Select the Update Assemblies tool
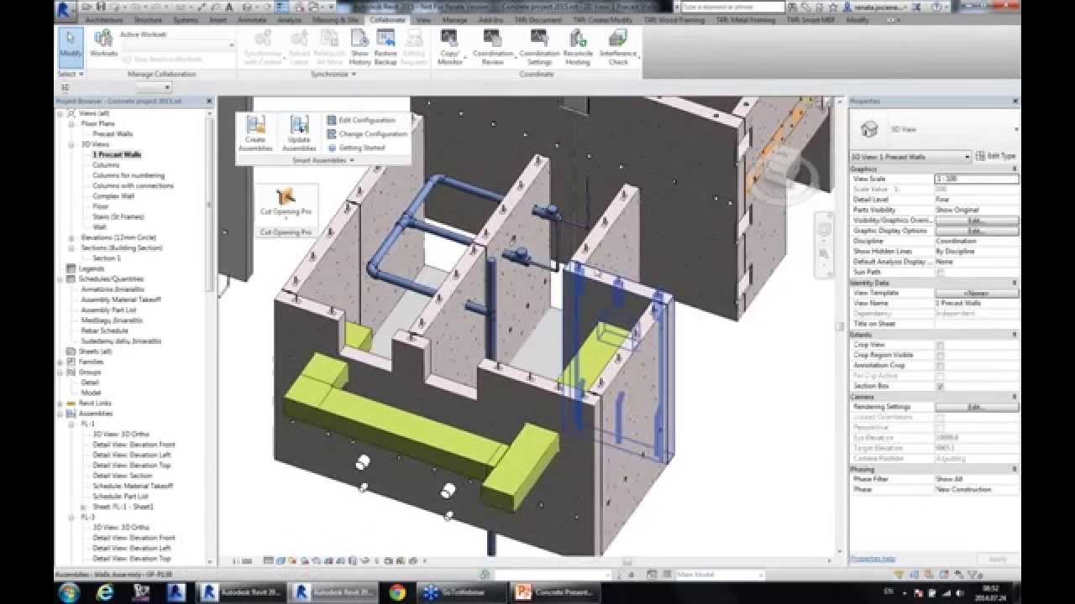This screenshot has width=1075, height=604. (x=297, y=130)
